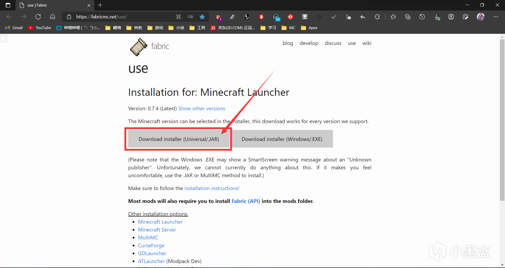Go to the browser home page
The image size is (505, 268).
point(53,17)
